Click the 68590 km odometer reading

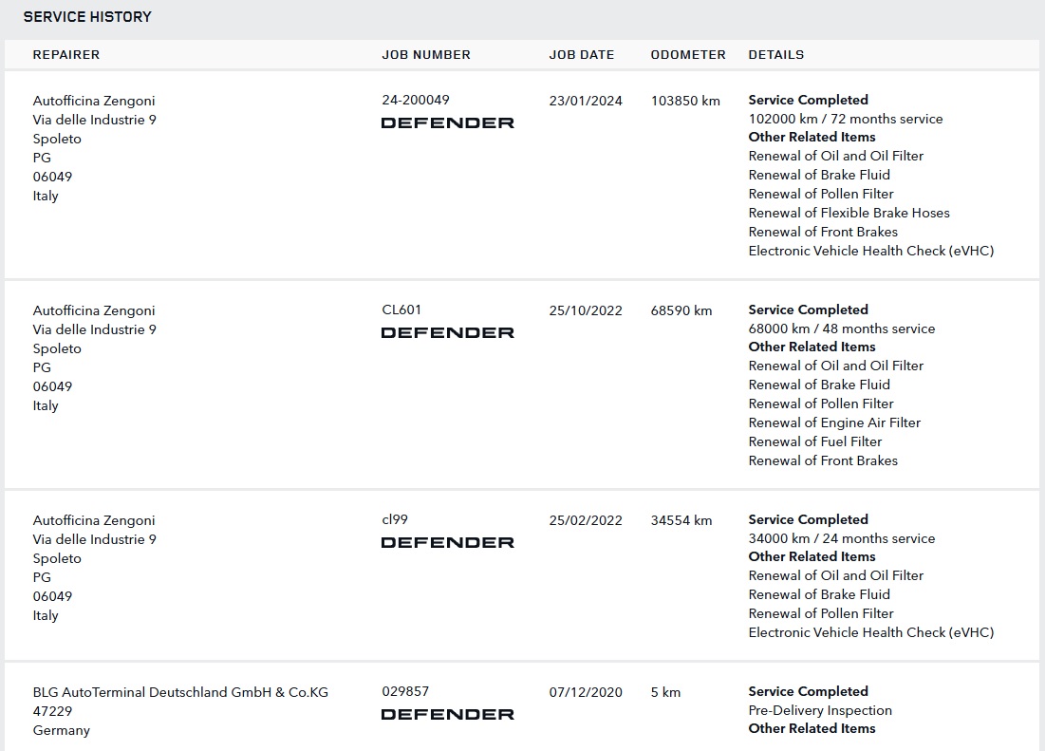(x=681, y=310)
